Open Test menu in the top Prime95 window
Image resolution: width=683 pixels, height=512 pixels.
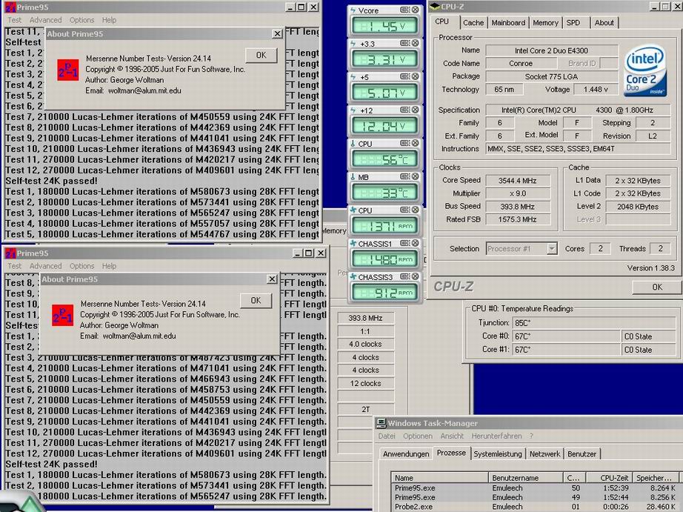point(14,20)
